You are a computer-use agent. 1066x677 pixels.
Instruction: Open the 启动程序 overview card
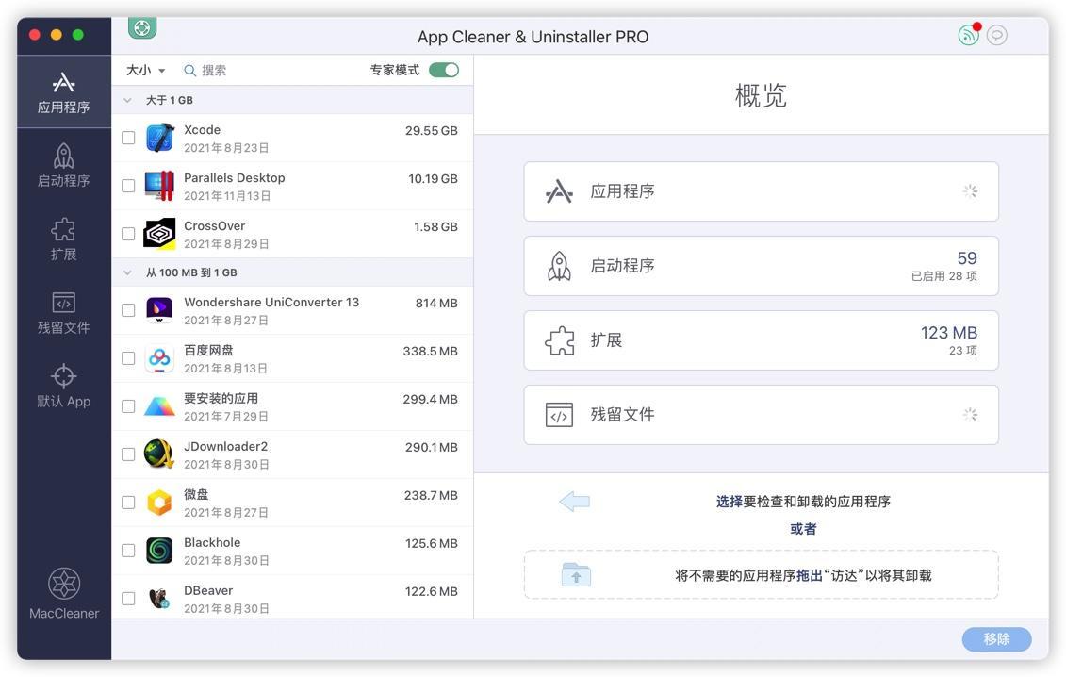[x=760, y=265]
